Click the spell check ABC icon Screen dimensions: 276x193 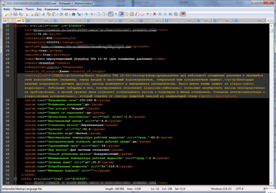point(183,14)
